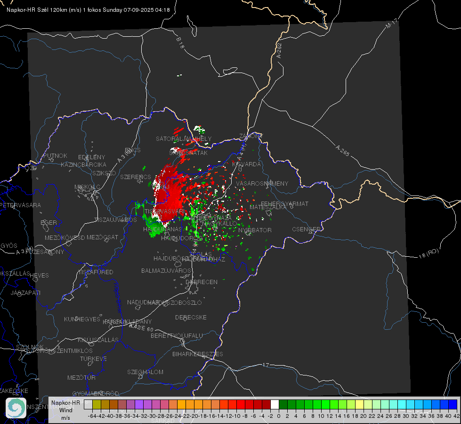The width and height of the screenshot is (461, 424).
Task: Select the SZEGHALOM town label
Action: tap(145, 372)
